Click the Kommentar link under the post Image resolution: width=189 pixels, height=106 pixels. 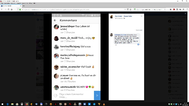[139, 30]
